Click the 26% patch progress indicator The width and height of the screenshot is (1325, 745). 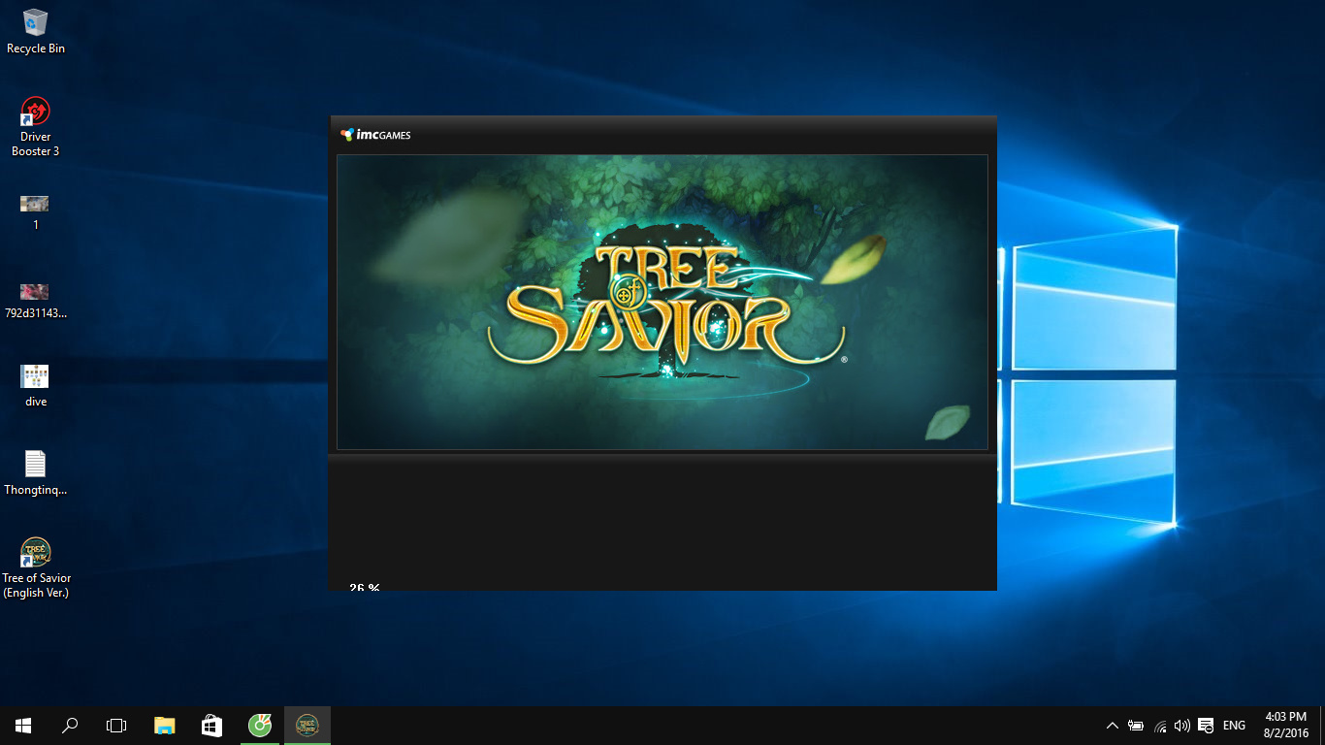point(364,587)
